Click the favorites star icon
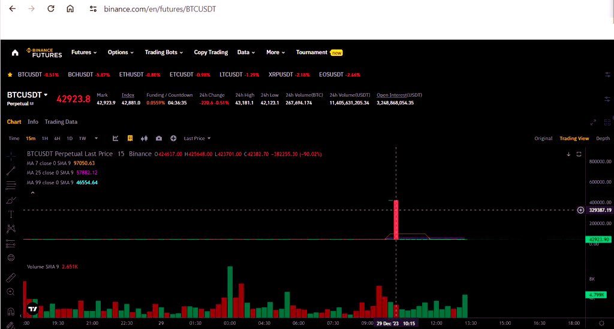 (10, 74)
